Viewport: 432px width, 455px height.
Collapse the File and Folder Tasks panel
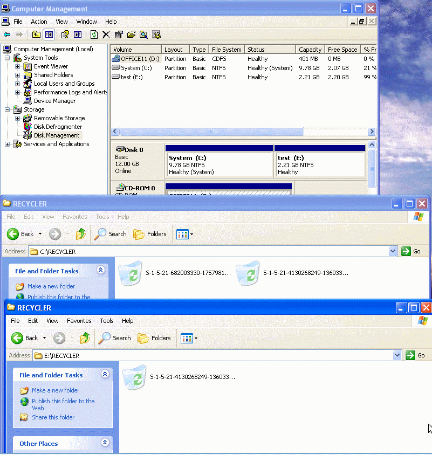[x=105, y=374]
